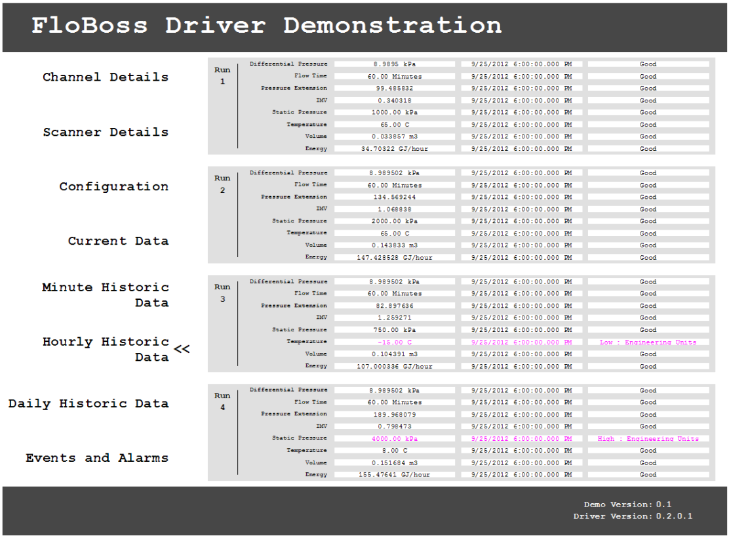The width and height of the screenshot is (729, 536).
Task: Click the Run 4 group label
Action: [222, 402]
